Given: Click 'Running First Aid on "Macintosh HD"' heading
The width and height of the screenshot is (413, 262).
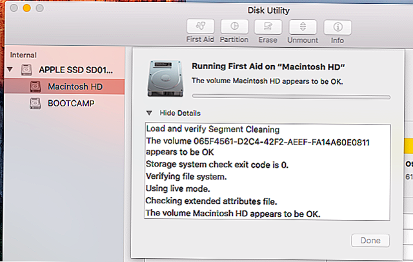Looking at the screenshot, I should 268,66.
